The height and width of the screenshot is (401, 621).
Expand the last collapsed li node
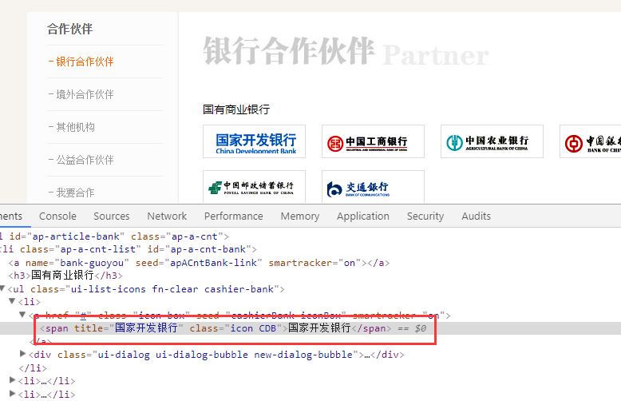pyautogui.click(x=12, y=394)
